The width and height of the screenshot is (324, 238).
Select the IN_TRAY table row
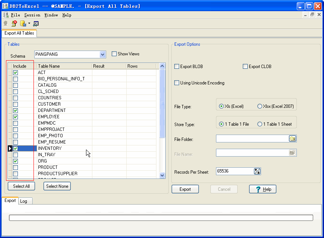point(82,155)
